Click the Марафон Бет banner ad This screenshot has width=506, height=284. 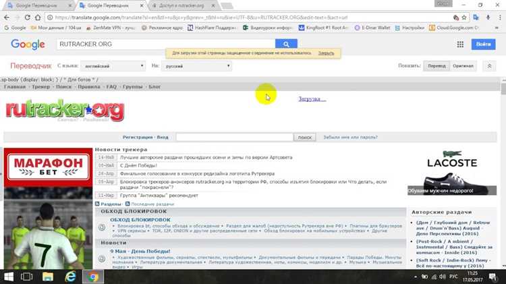tap(48, 208)
